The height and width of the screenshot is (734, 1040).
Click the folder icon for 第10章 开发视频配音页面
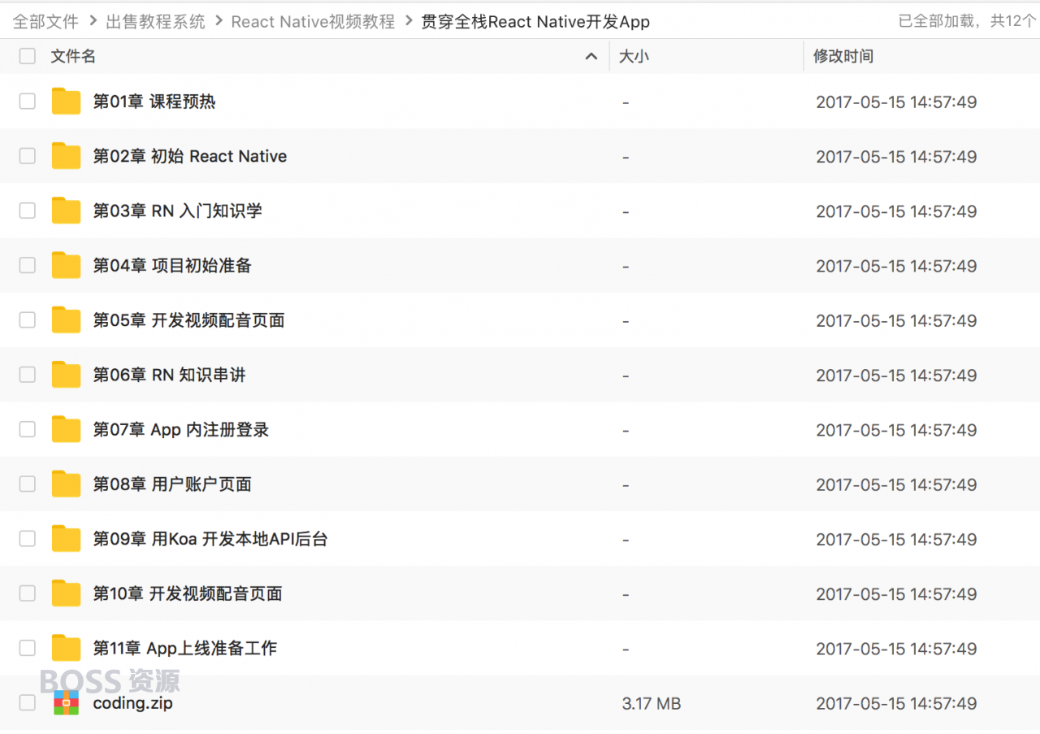point(66,593)
